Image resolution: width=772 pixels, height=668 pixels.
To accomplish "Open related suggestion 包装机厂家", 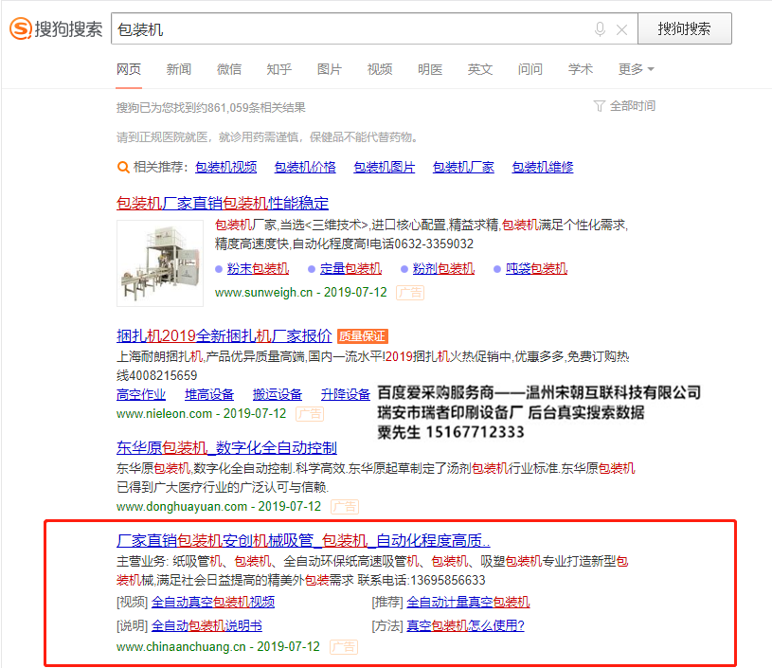I will [464, 167].
